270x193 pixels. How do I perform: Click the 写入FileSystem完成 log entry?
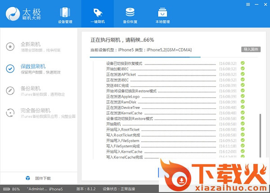[123, 146]
